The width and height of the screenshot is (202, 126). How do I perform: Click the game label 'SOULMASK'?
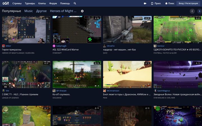tap(57, 98)
